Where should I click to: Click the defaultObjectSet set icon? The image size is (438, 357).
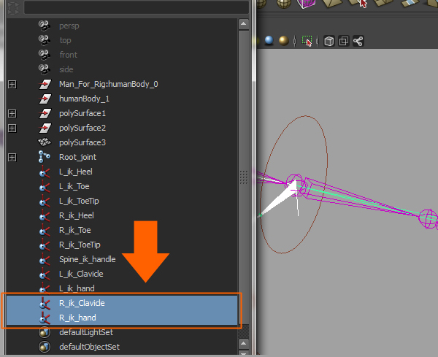tap(45, 347)
